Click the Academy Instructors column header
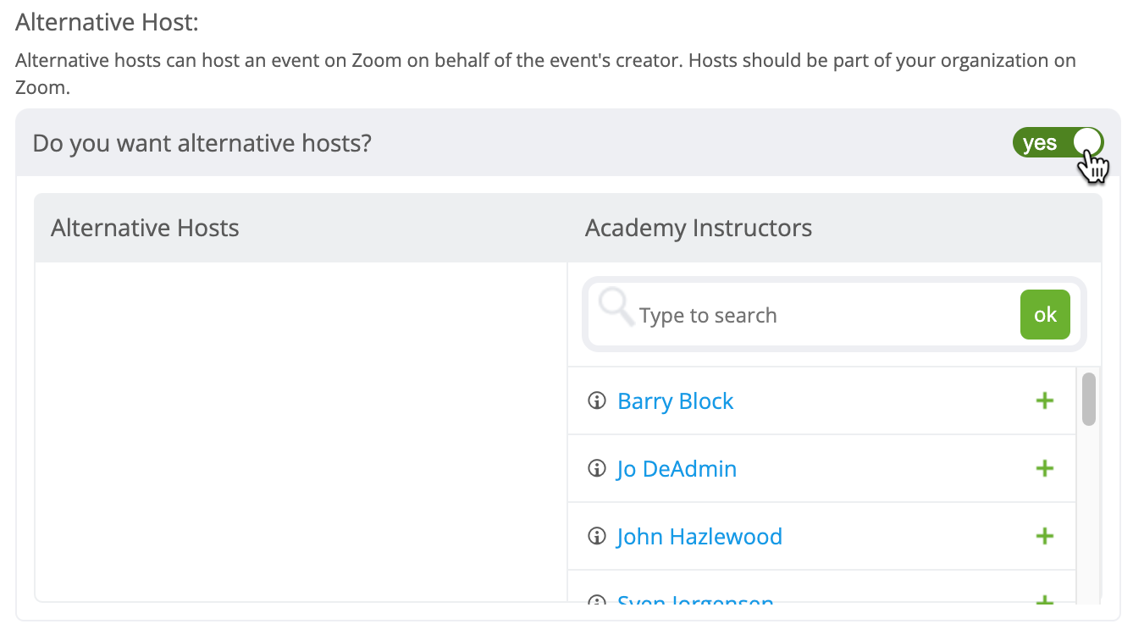The height and width of the screenshot is (635, 1133). click(699, 228)
